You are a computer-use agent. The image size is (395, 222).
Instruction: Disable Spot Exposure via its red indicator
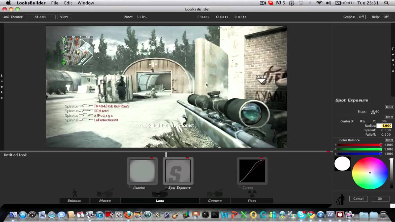coord(187,158)
